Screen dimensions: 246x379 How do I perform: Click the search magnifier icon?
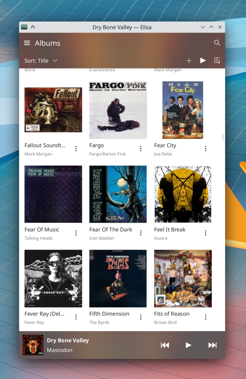217,43
